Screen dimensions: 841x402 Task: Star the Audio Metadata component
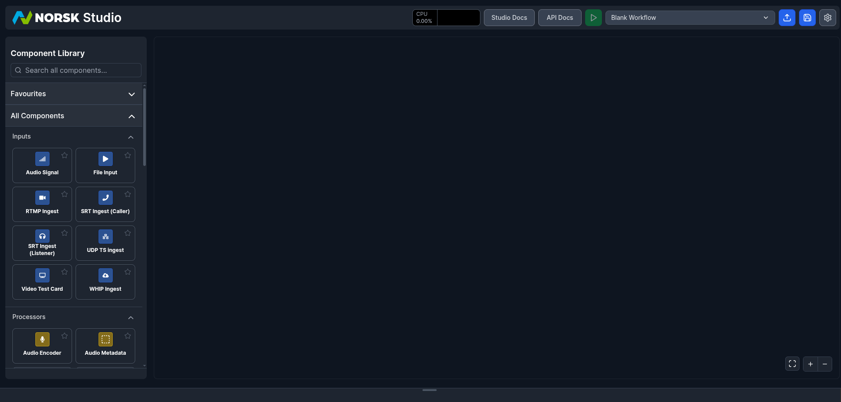click(x=128, y=336)
